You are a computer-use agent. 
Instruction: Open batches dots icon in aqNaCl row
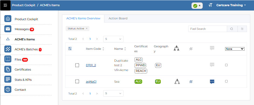191,82
